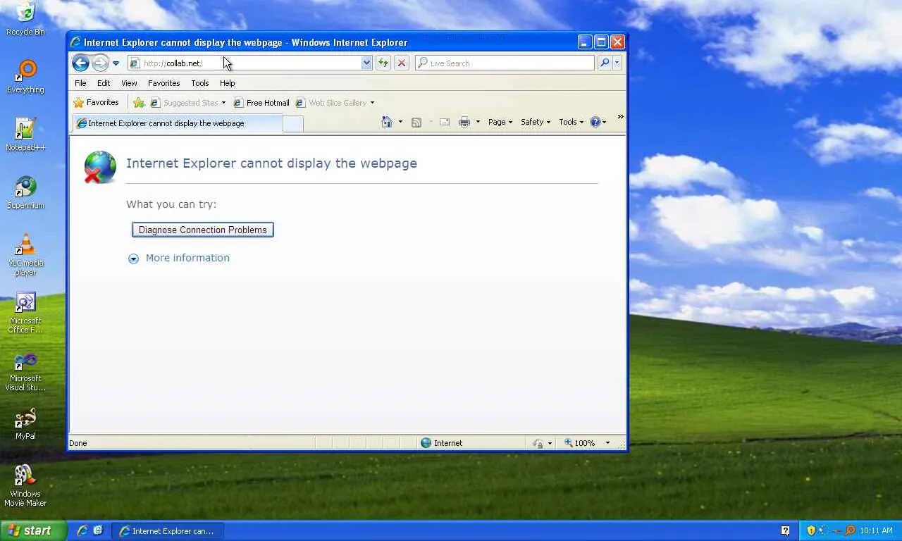Open the Microsoft Office desktop shortcut
Screen dimensions: 902x541
pyautogui.click(x=25, y=312)
